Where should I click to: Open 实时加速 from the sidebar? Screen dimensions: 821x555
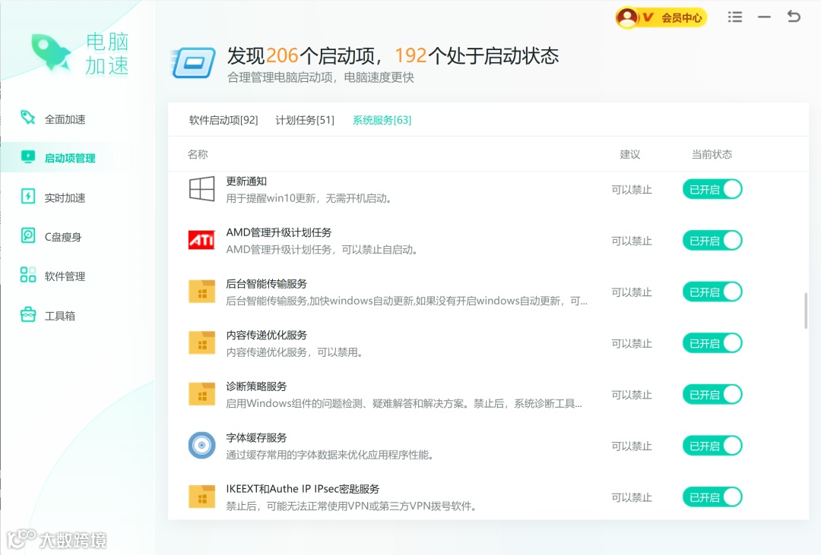point(65,197)
